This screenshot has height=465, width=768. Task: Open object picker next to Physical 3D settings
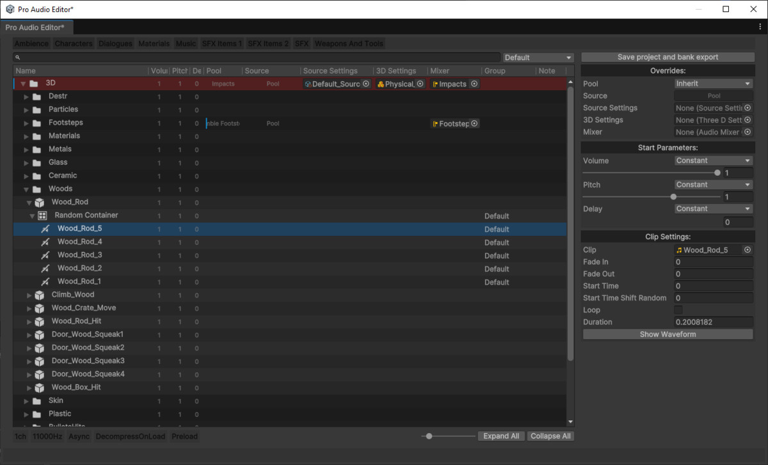[x=420, y=84]
